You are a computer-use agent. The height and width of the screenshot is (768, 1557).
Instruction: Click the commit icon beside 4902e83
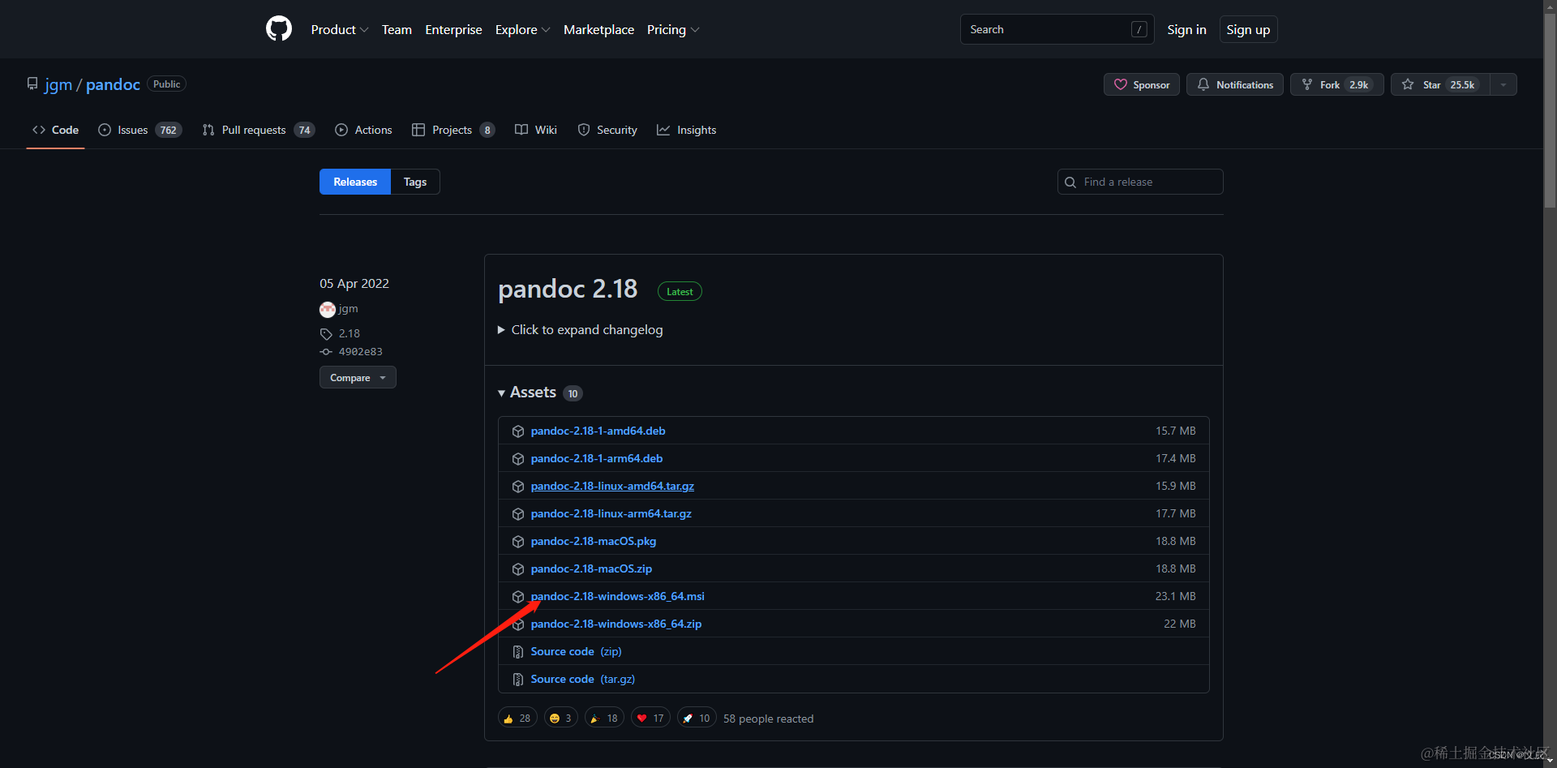(326, 352)
